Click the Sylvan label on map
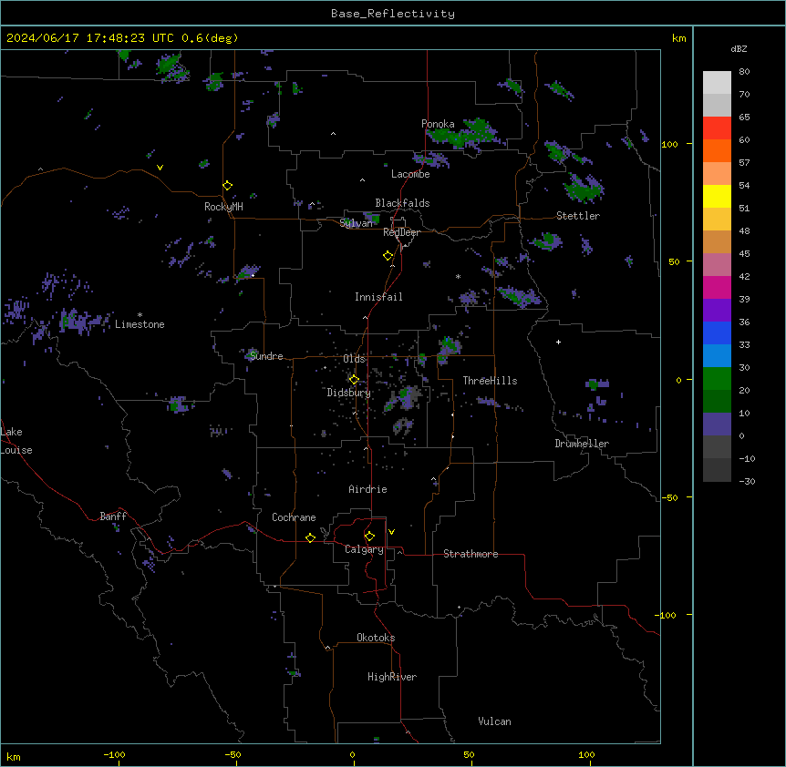Image resolution: width=786 pixels, height=767 pixels. click(356, 223)
